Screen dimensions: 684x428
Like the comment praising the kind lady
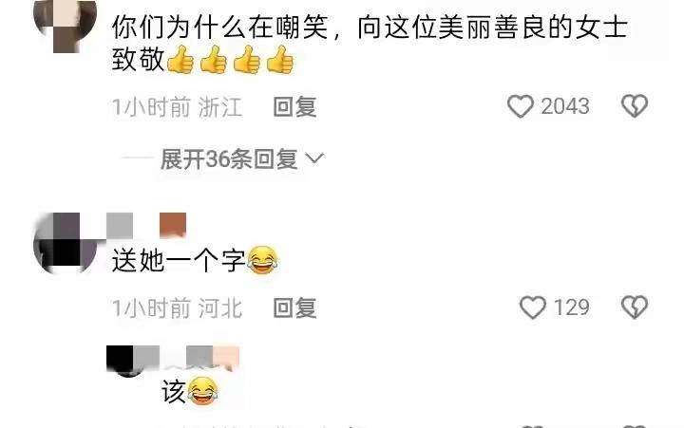[x=520, y=106]
